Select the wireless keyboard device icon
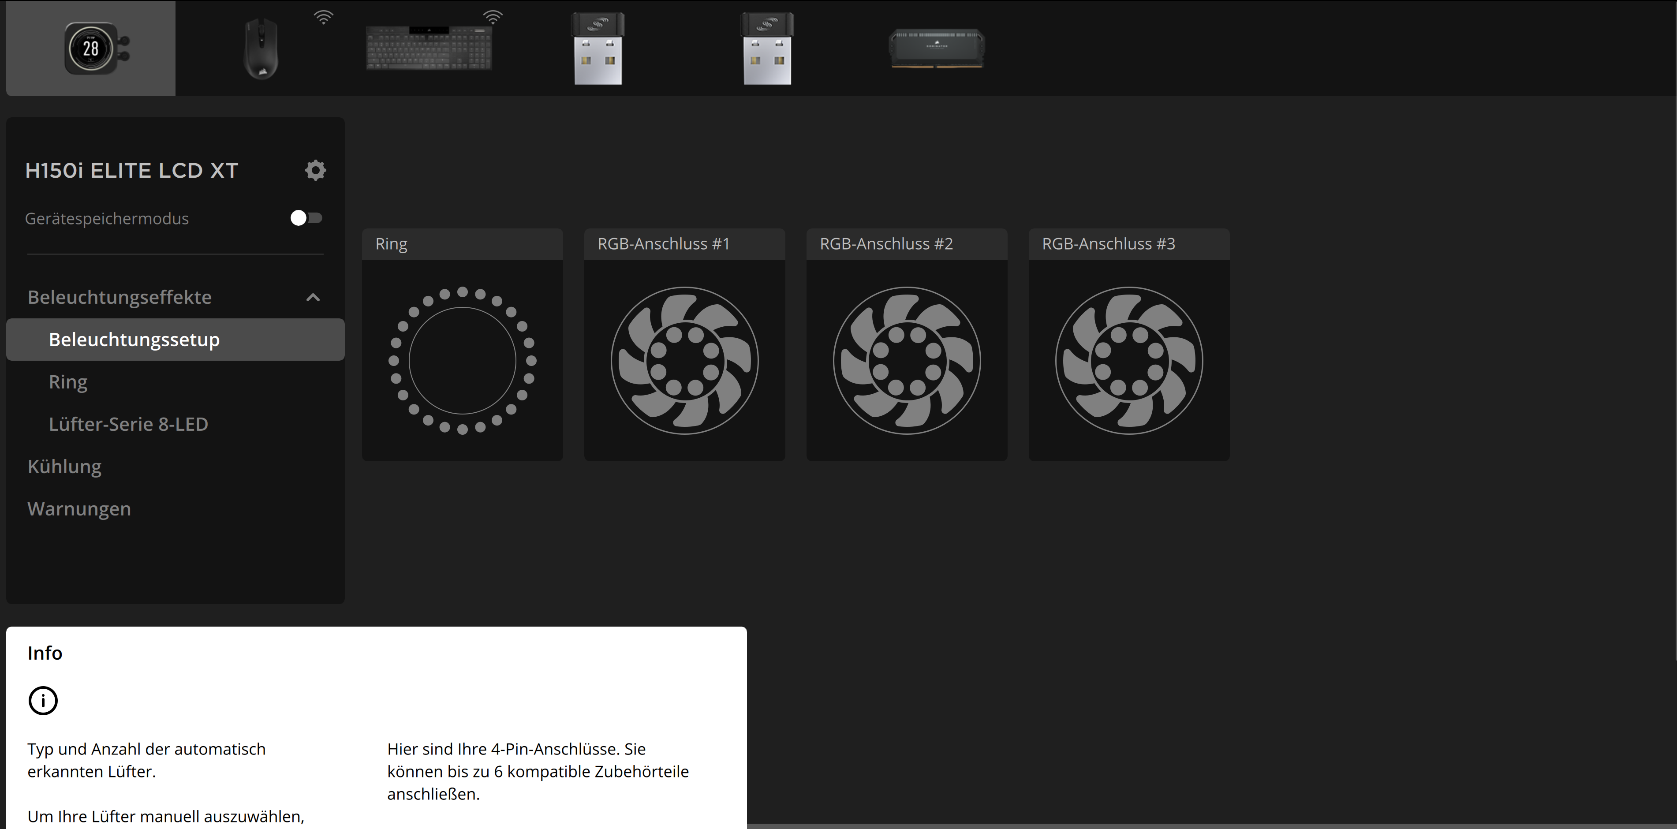1677x829 pixels. pyautogui.click(x=429, y=48)
